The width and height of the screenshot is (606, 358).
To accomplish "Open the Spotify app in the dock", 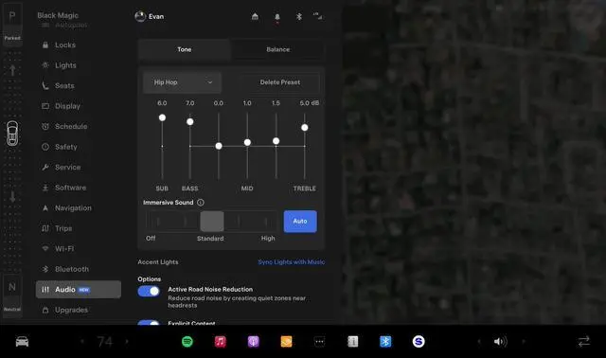I will coord(187,341).
